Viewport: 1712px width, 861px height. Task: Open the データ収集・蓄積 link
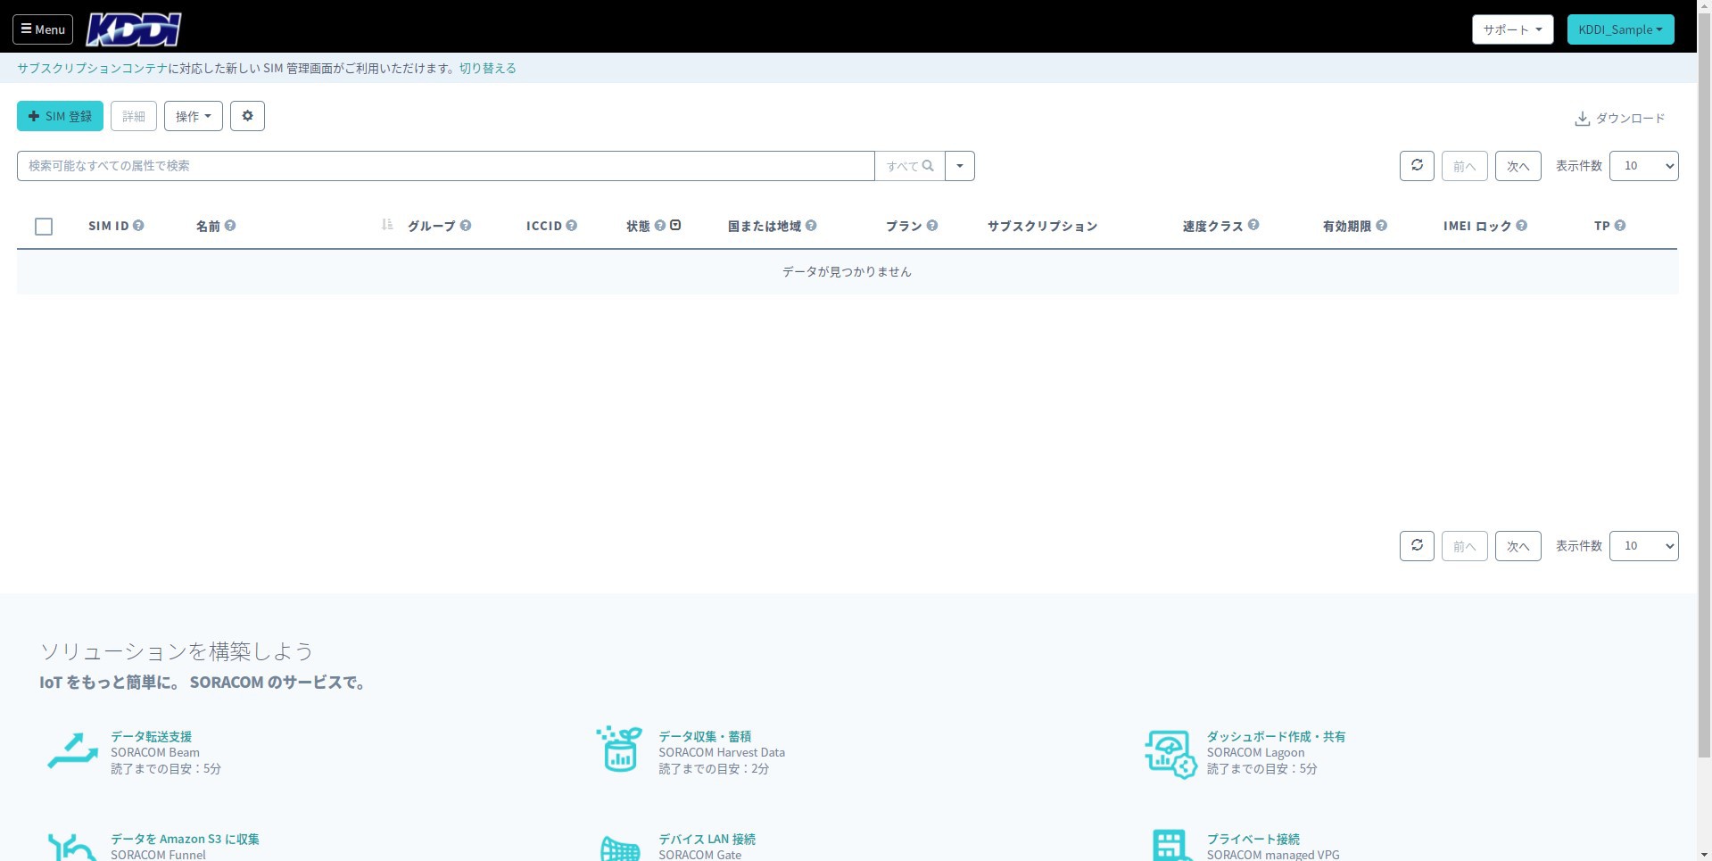[x=705, y=737]
